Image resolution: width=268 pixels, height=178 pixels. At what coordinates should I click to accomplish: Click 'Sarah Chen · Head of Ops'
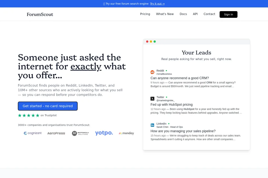pyautogui.click(x=169, y=127)
